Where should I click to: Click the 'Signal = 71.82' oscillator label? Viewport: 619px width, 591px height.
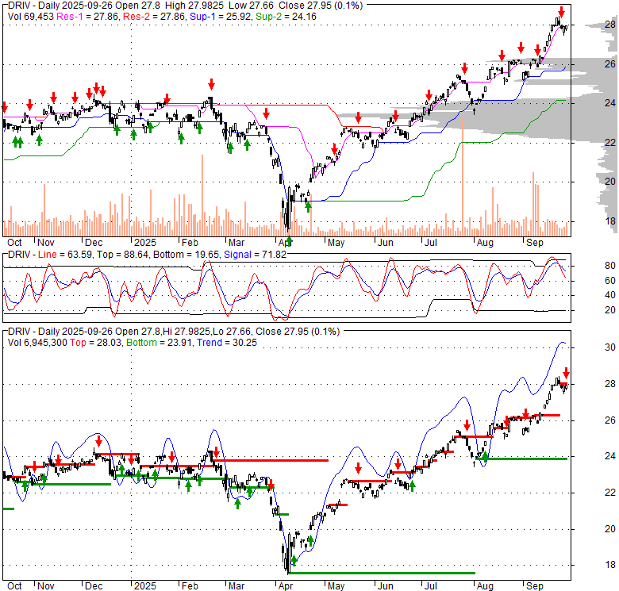pyautogui.click(x=255, y=255)
